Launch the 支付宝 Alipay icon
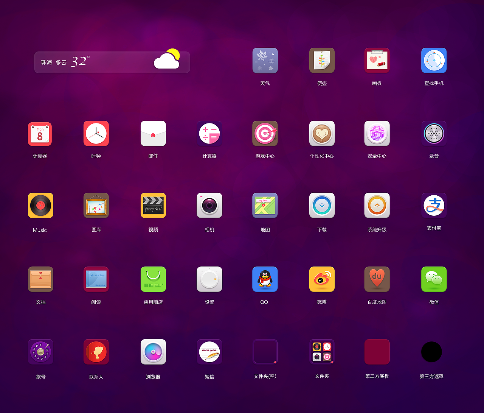Screen dimensions: 484x413 (x=434, y=206)
